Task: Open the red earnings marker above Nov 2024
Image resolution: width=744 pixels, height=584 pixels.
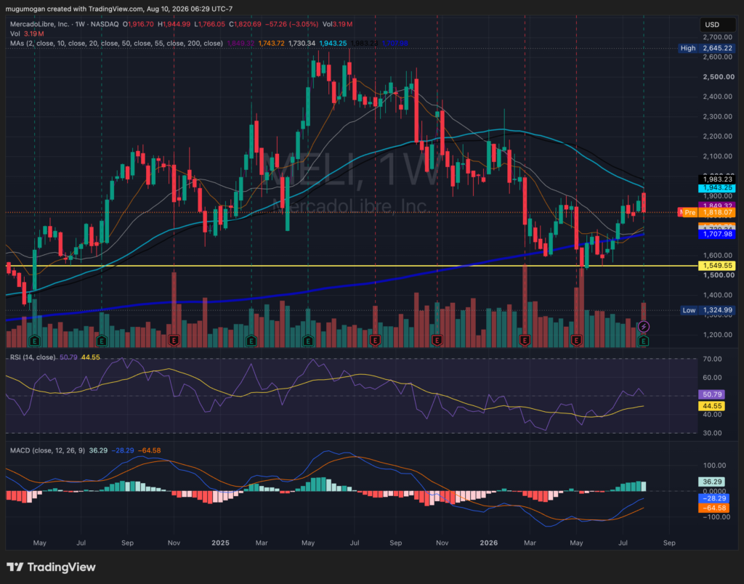Action: coord(174,340)
